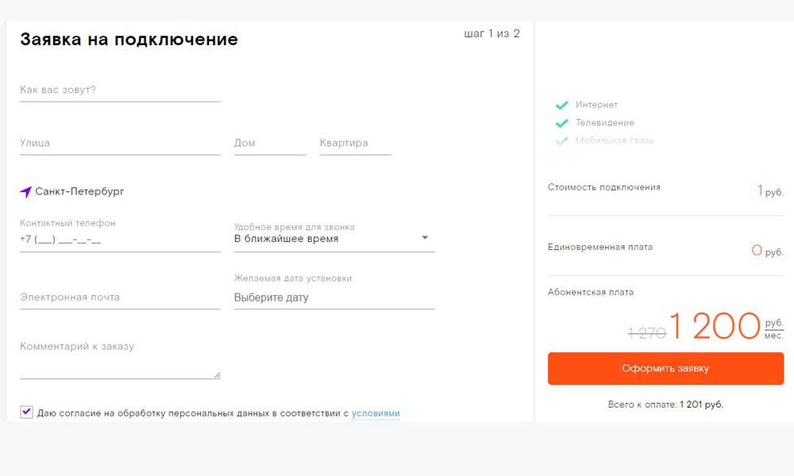This screenshot has height=476, width=794.
Task: Select the Дом house number field
Action: pos(270,144)
